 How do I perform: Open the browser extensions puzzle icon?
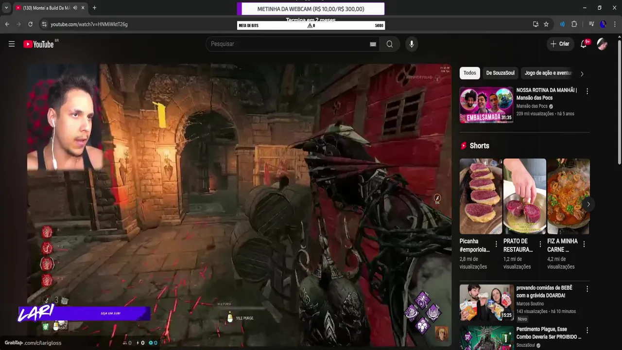(574, 24)
